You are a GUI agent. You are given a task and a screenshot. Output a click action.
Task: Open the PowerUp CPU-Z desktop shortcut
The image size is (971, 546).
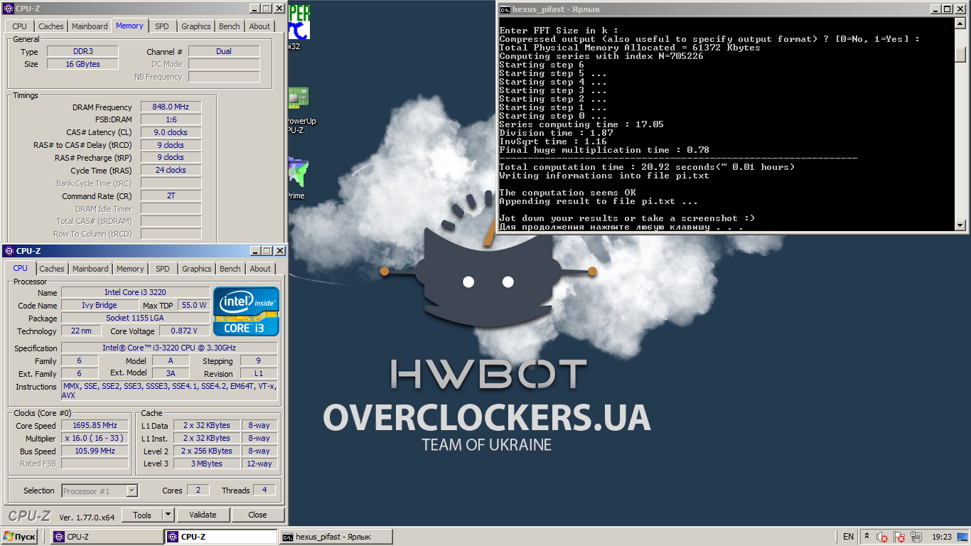coord(299,110)
